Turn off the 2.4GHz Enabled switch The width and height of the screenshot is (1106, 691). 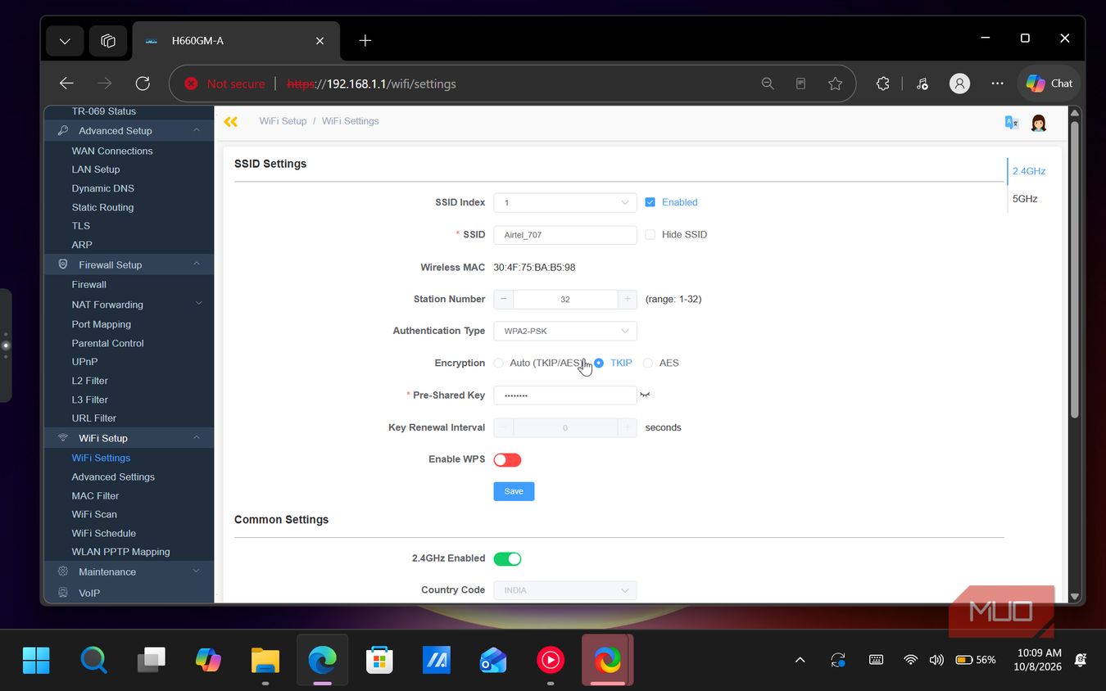click(x=507, y=559)
